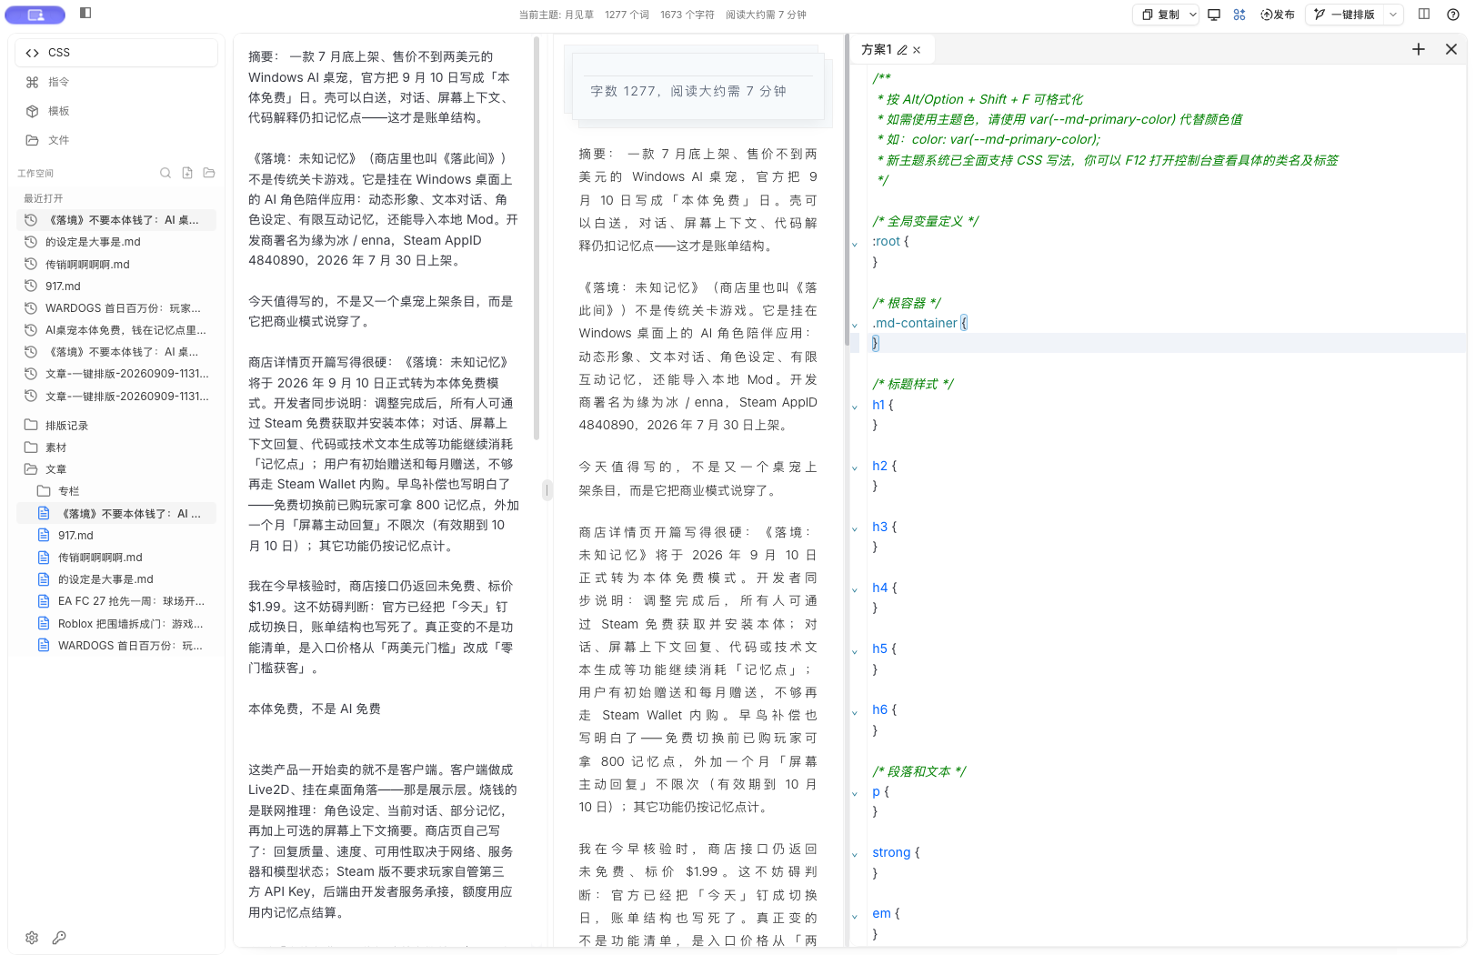Close the 方案1 tab
The height and width of the screenshot is (955, 1475).
(917, 50)
